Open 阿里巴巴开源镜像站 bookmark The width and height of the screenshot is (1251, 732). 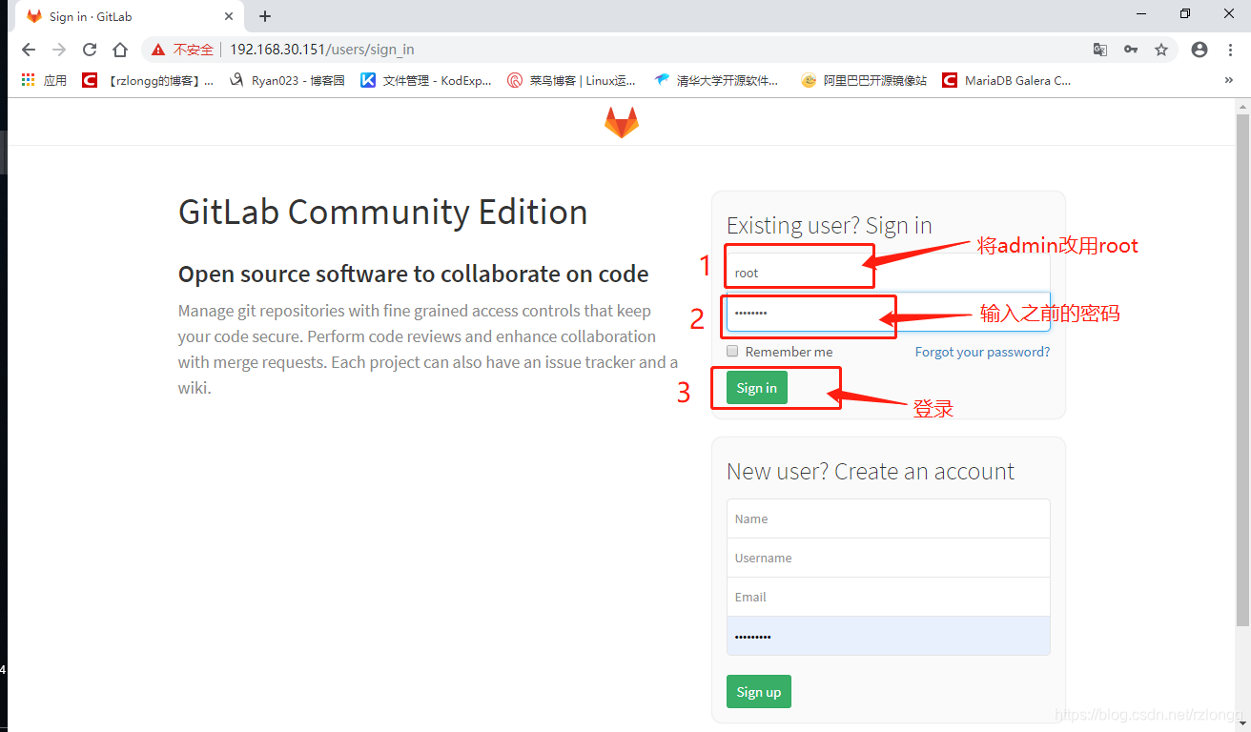pyautogui.click(x=864, y=81)
